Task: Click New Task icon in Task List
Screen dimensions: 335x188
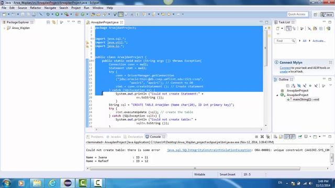Action: pyautogui.click(x=278, y=28)
